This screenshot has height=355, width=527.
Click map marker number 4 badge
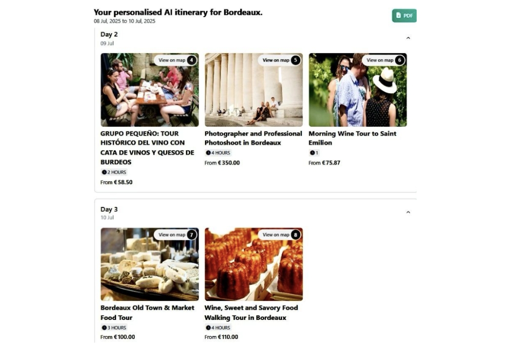coord(192,60)
